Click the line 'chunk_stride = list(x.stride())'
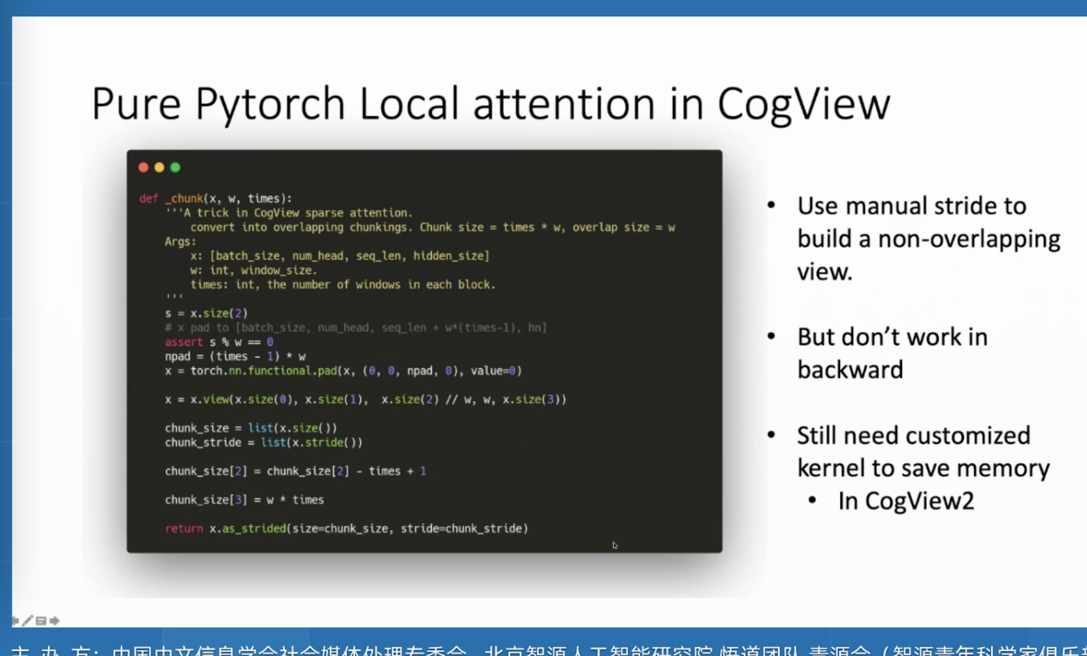 263,442
